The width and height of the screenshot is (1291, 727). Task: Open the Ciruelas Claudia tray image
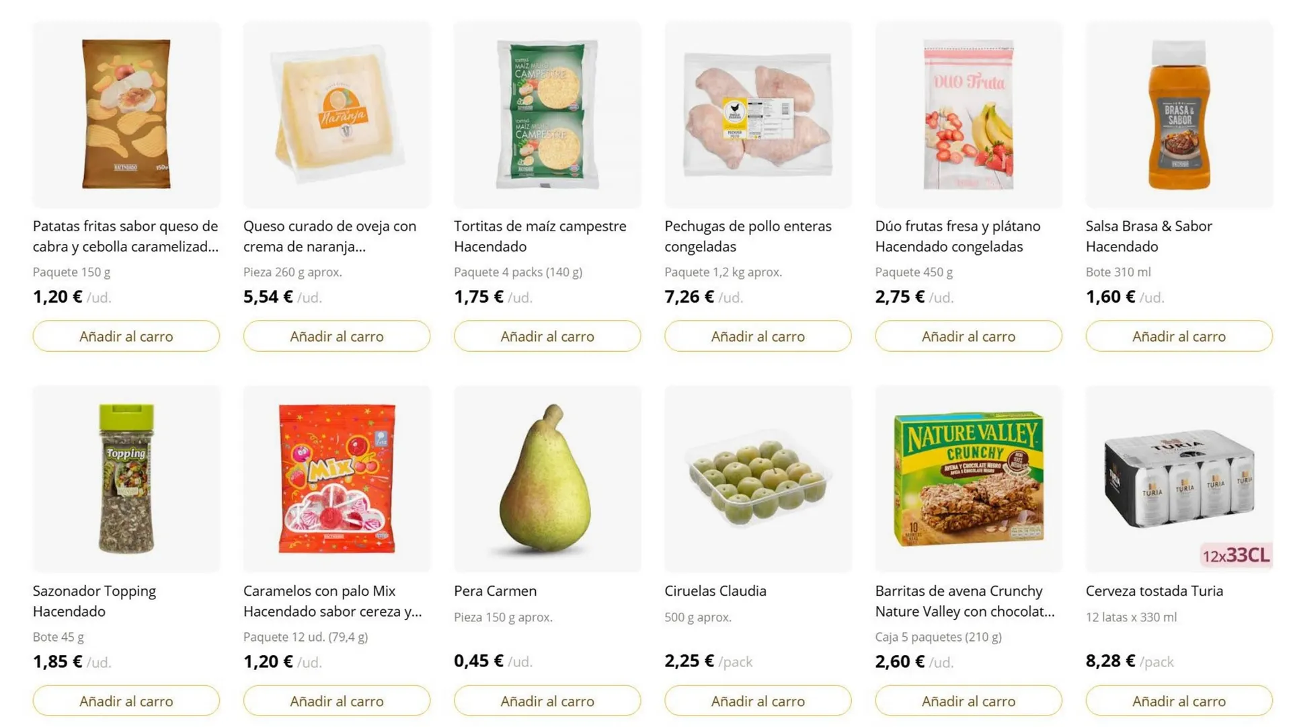(x=758, y=479)
